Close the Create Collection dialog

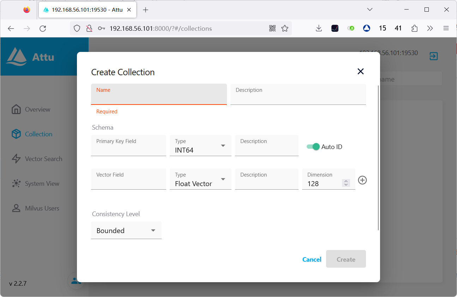pyautogui.click(x=360, y=71)
